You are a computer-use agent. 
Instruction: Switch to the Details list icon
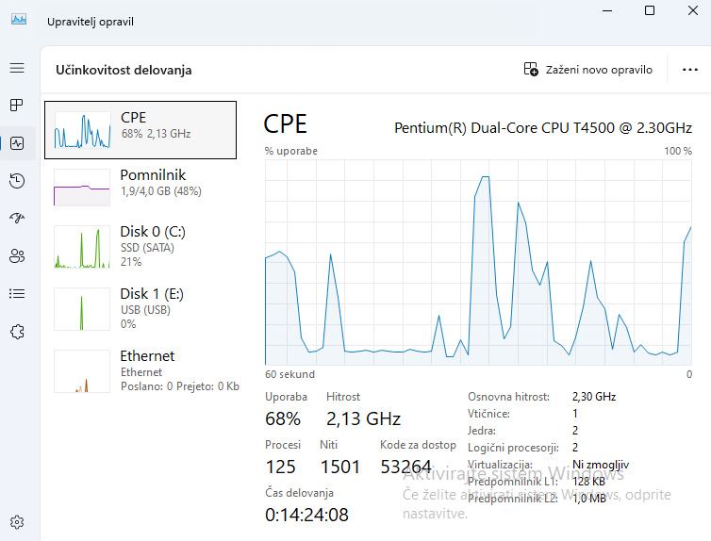point(17,294)
